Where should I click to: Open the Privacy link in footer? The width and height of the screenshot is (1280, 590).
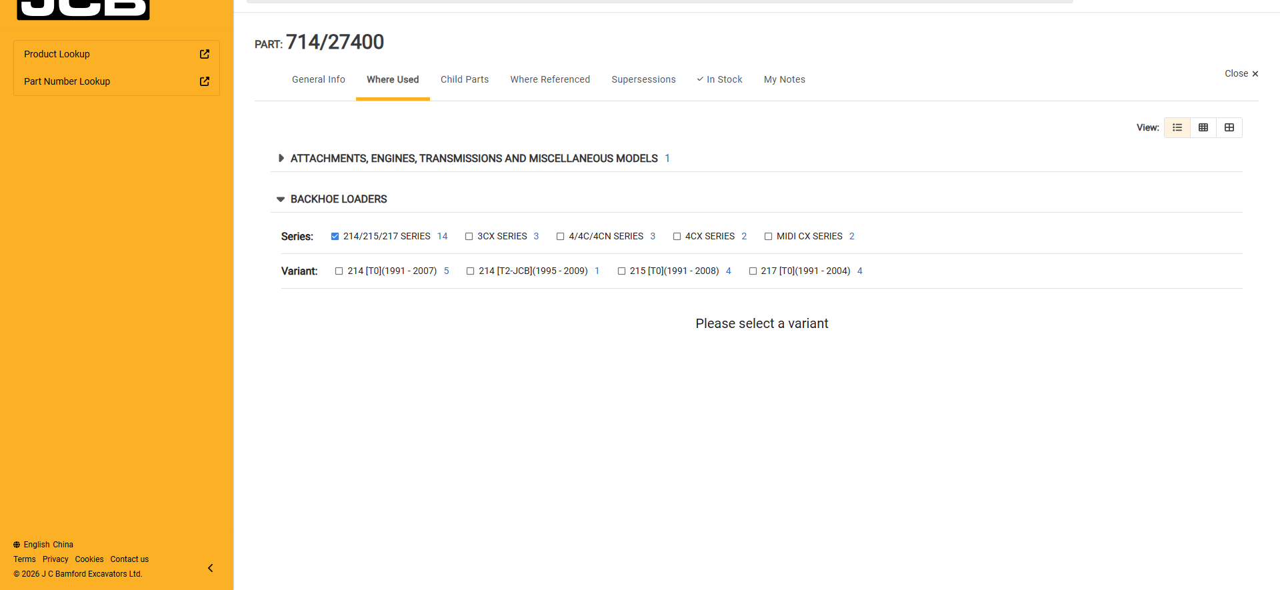(55, 559)
